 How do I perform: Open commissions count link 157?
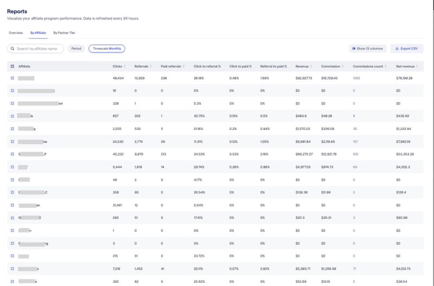click(355, 141)
